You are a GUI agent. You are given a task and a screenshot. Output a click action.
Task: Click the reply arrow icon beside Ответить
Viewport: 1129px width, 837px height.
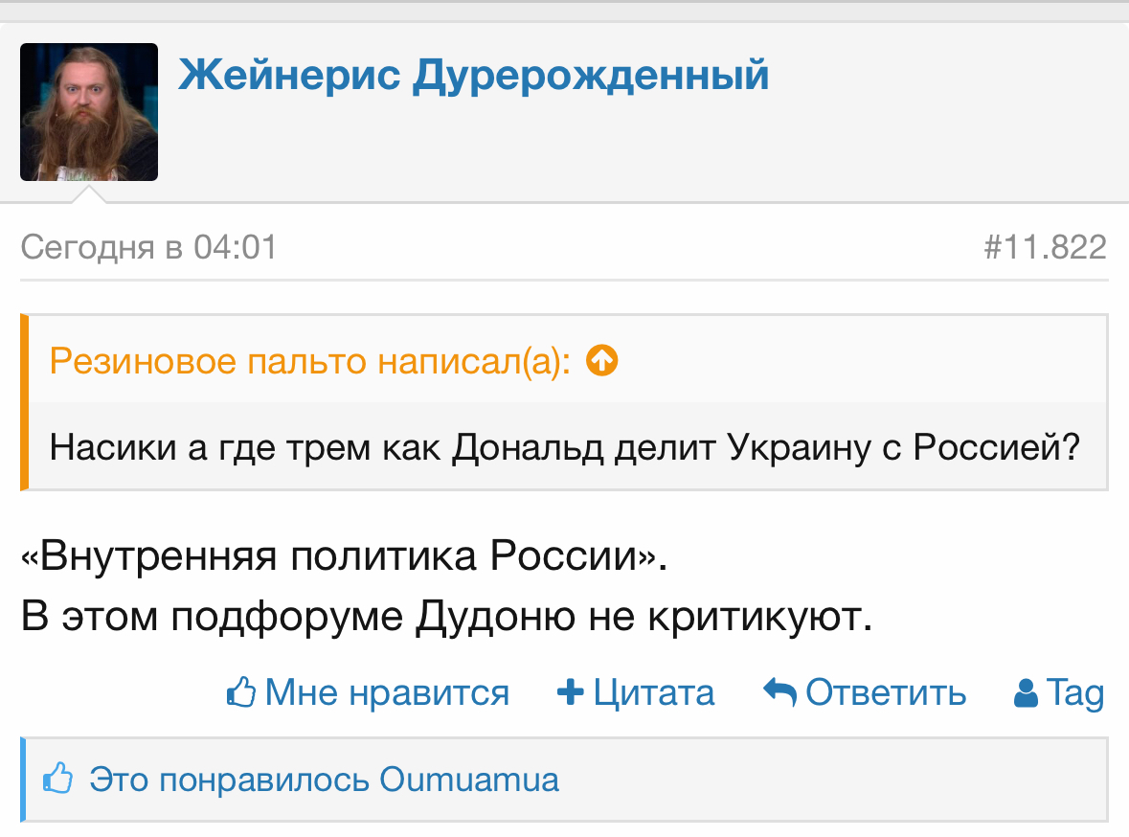[x=779, y=692]
